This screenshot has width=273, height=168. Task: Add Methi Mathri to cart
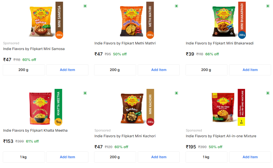159,70
